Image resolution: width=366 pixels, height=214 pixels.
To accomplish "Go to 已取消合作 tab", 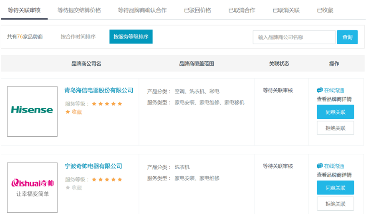I will coord(242,10).
